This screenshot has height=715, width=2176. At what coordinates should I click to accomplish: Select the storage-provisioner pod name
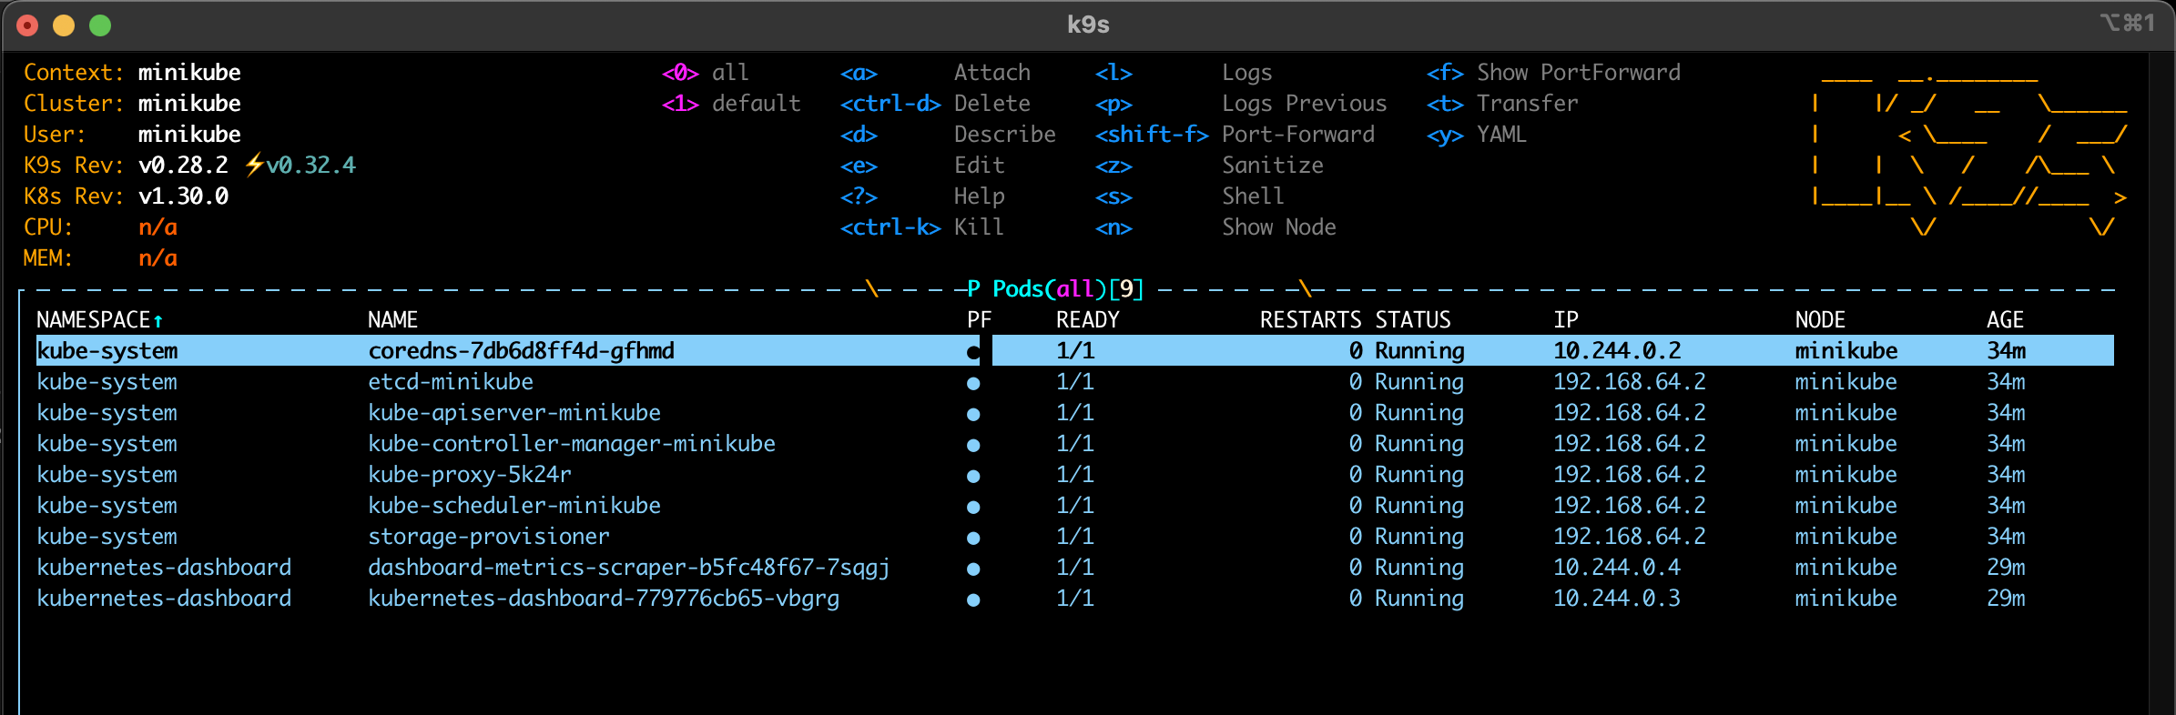[488, 536]
